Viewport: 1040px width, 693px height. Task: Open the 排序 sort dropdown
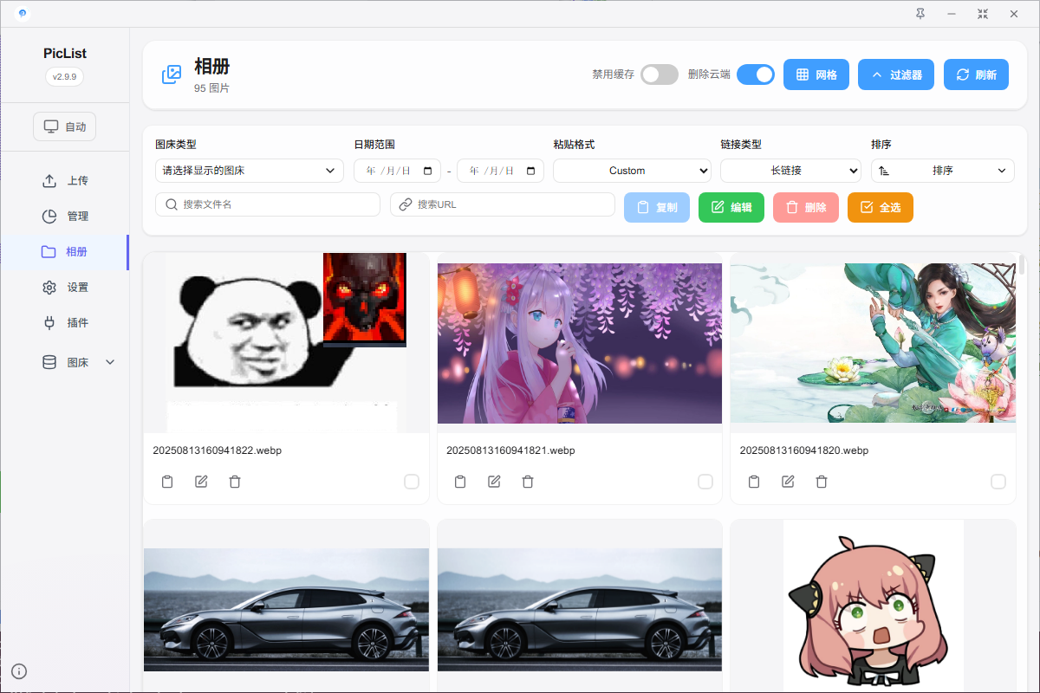(x=943, y=171)
